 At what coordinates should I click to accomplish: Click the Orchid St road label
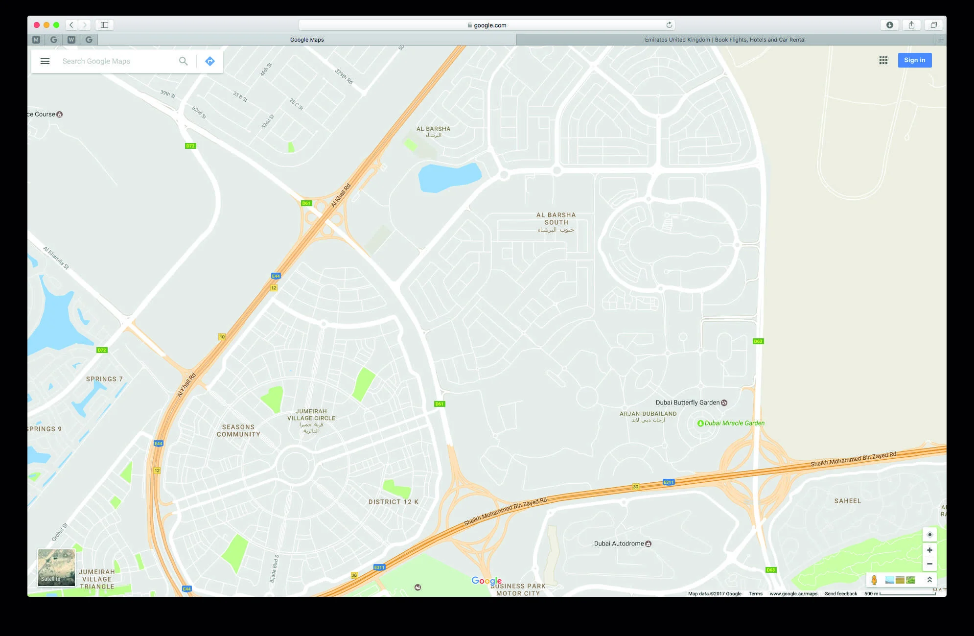(x=59, y=532)
